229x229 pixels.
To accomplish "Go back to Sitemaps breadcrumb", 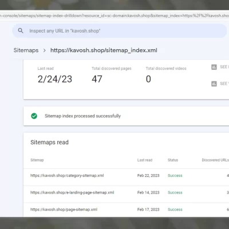I will [x=26, y=50].
